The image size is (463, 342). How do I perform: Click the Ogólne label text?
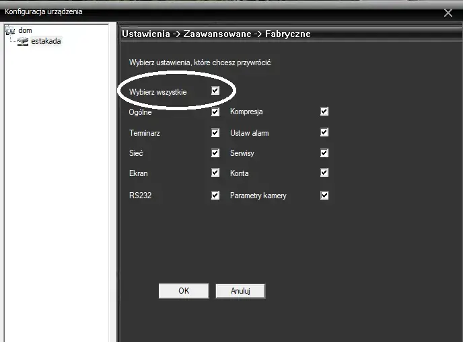tap(140, 112)
